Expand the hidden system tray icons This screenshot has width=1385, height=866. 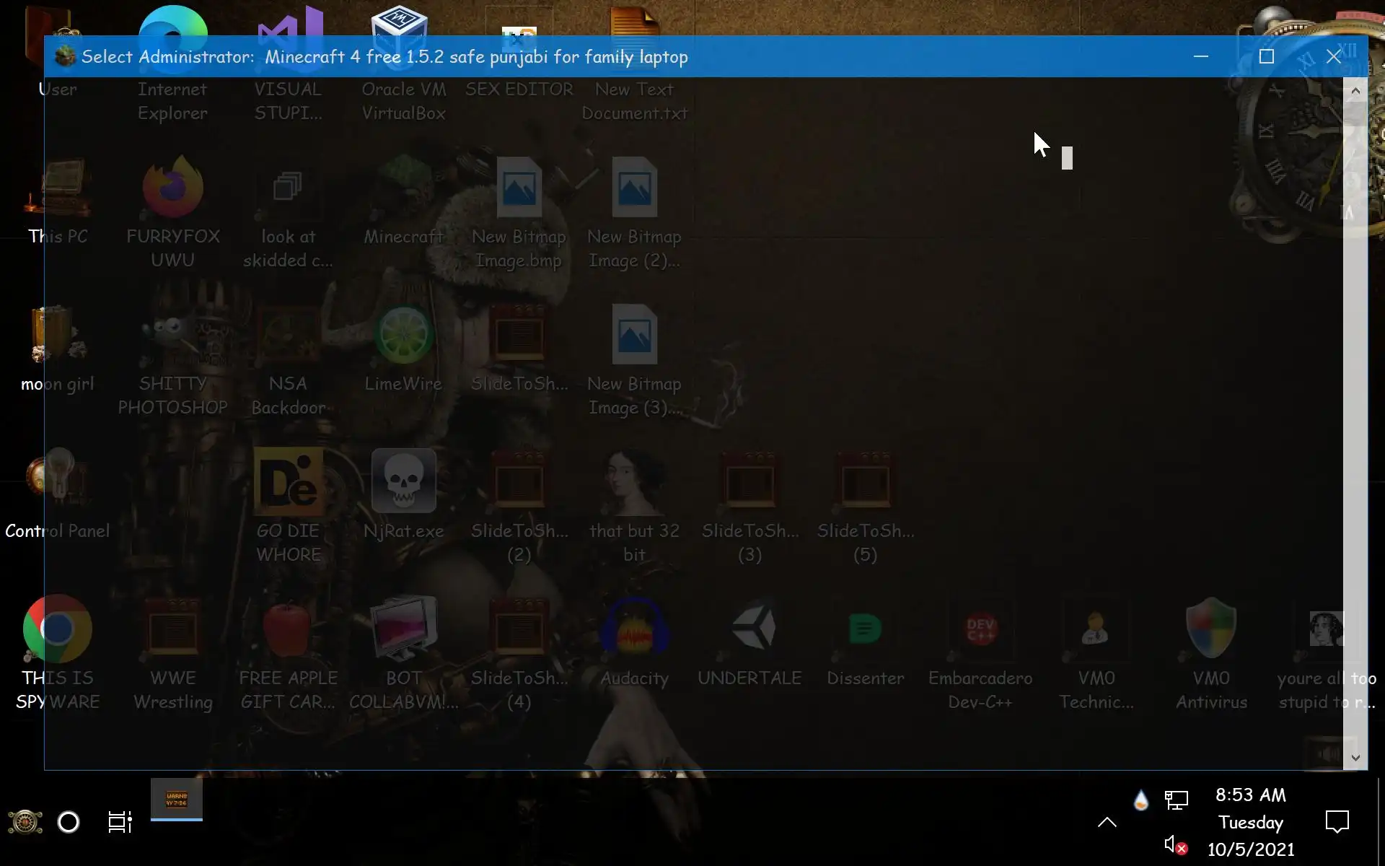[1107, 822]
